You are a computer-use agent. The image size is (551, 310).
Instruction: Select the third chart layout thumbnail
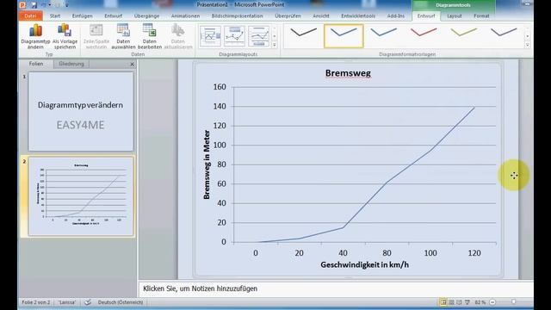pyautogui.click(x=258, y=36)
